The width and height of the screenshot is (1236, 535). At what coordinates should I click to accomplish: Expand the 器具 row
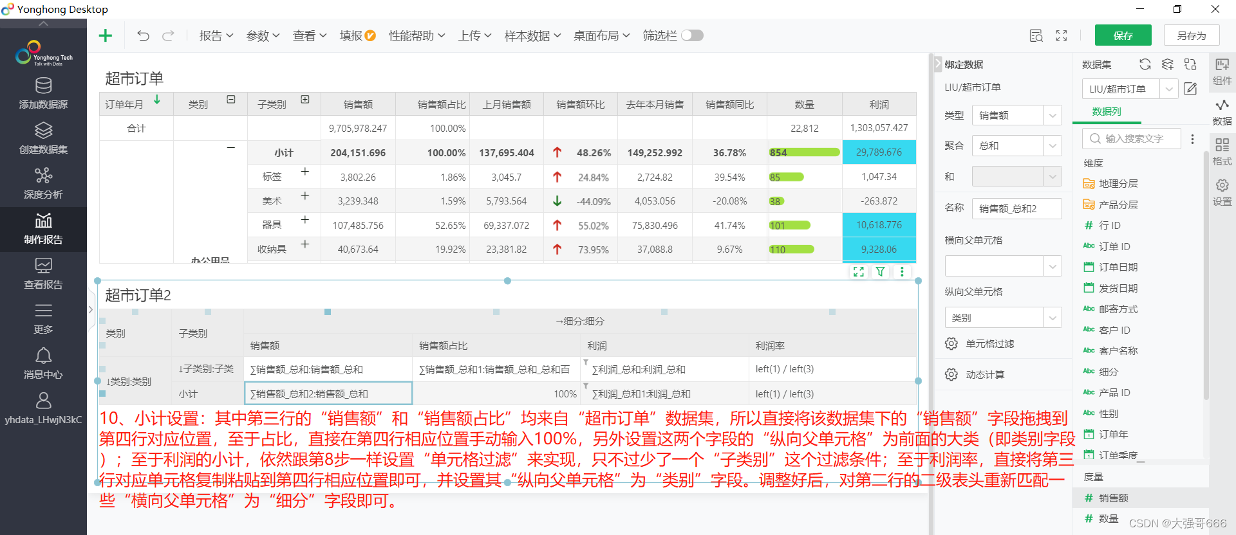click(305, 220)
